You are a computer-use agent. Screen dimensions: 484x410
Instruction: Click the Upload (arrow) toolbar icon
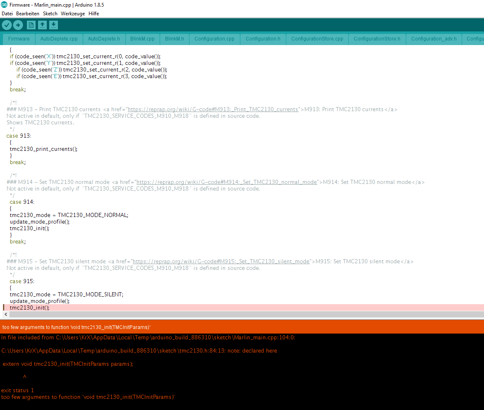18,25
